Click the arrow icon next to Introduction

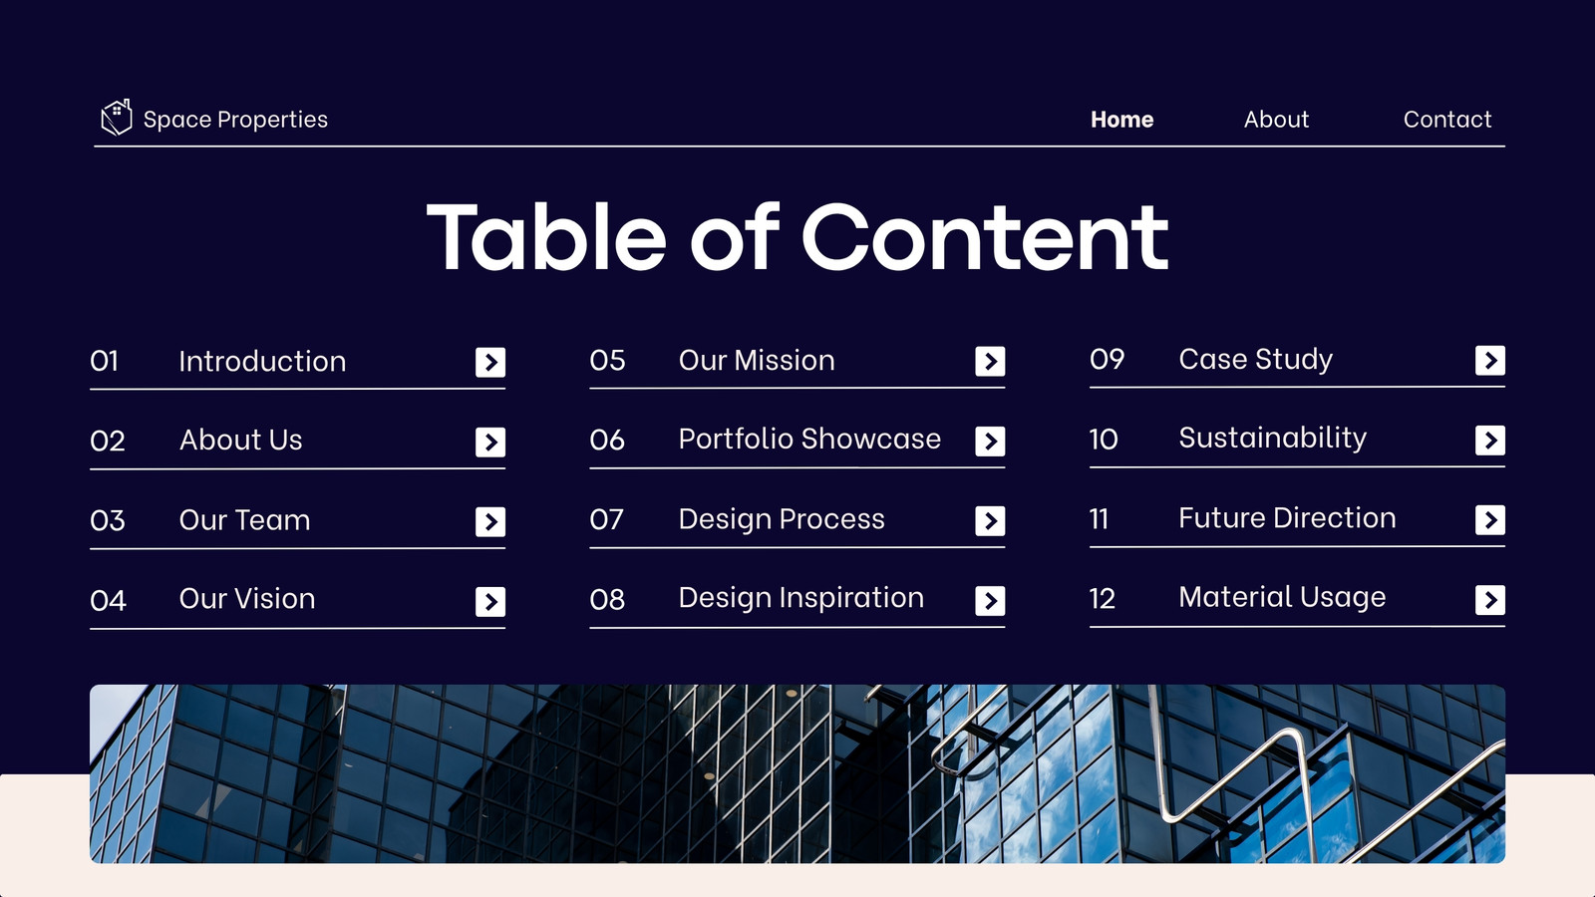[x=490, y=362]
